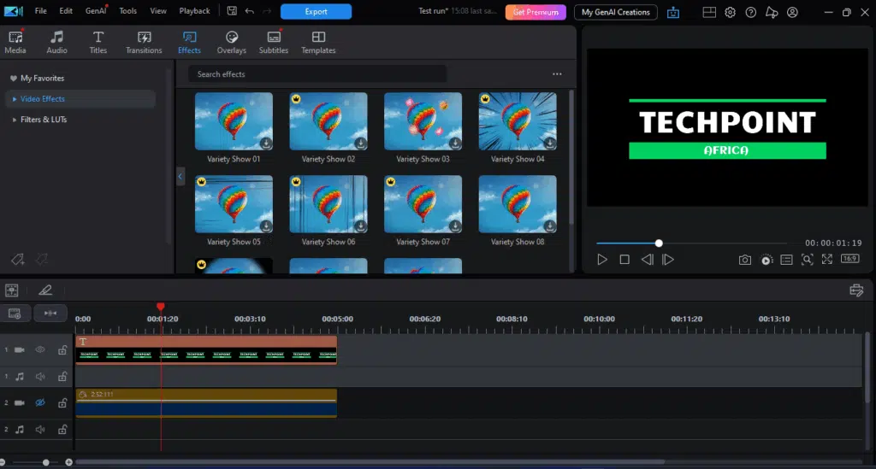Open the Media room
Viewport: 876px width, 469px height.
tap(15, 43)
